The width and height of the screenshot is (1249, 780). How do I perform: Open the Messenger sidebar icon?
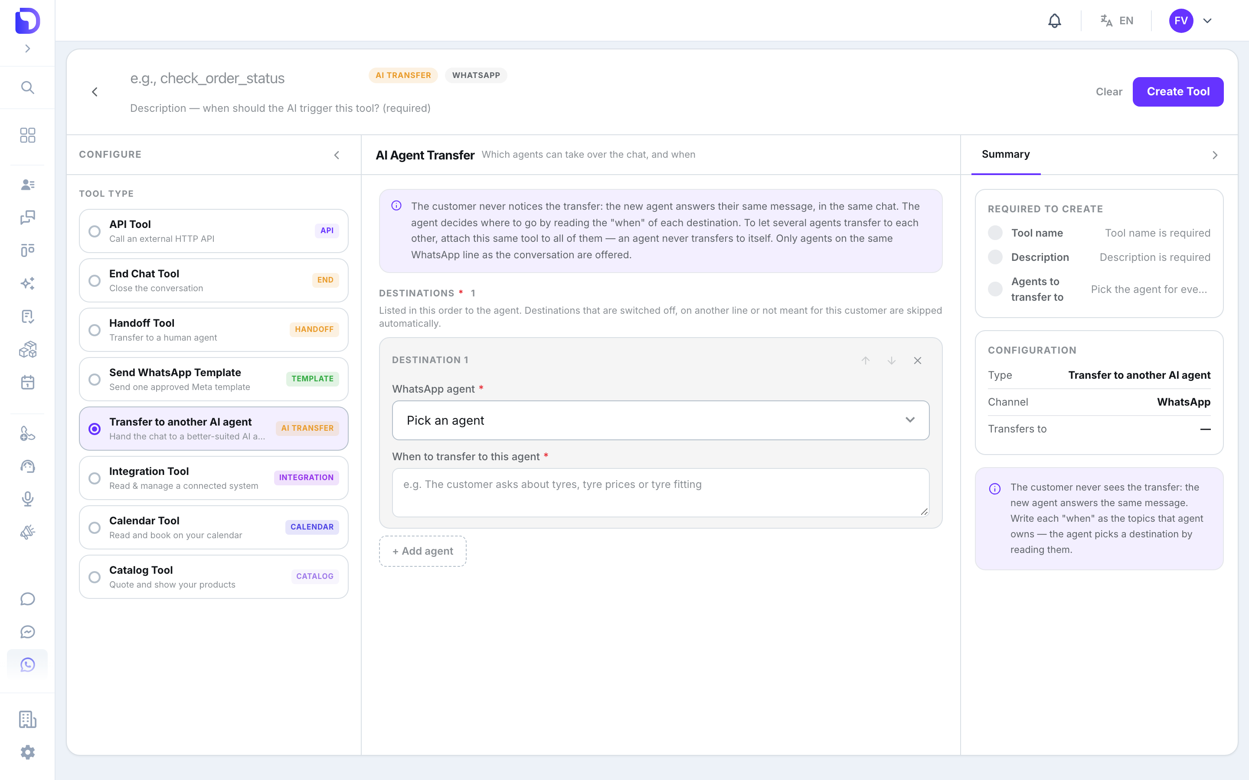coord(28,632)
